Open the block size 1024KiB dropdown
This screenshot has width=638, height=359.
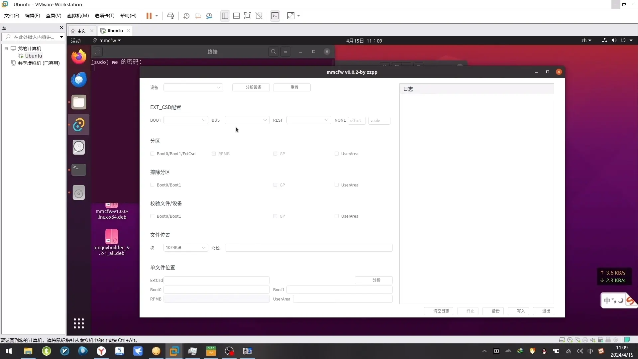186,248
